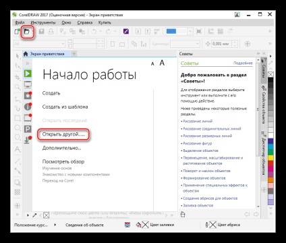Viewport: 286px width, 243px height.
Task: Click the quick customize plus icon in toolbox
Action: point(18,206)
